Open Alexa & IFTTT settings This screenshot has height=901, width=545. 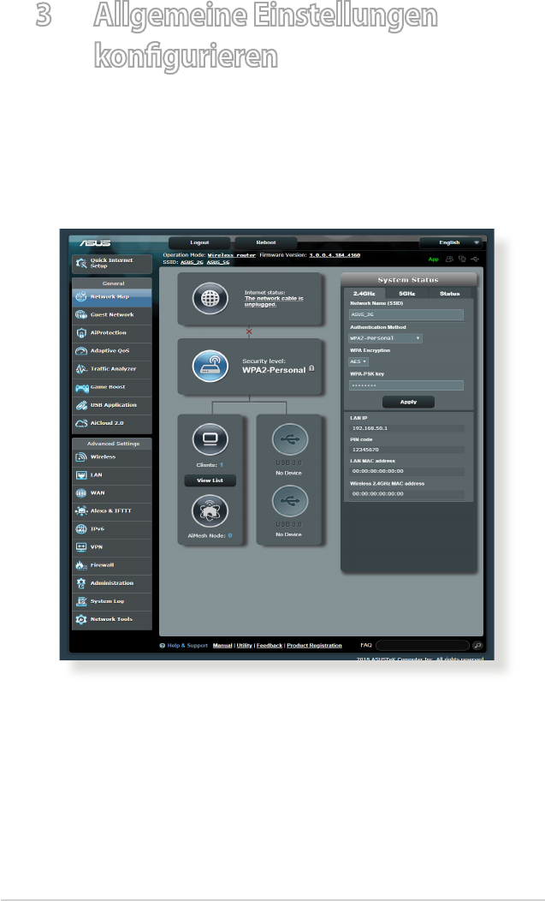[112, 510]
